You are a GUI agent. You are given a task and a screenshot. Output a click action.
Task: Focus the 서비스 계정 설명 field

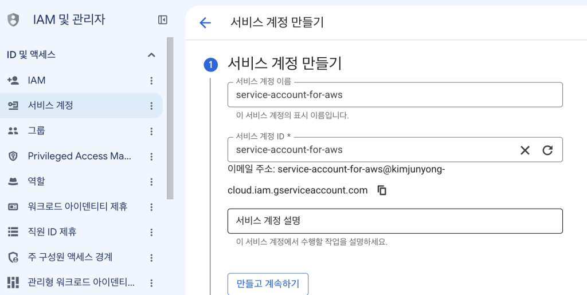coord(395,221)
